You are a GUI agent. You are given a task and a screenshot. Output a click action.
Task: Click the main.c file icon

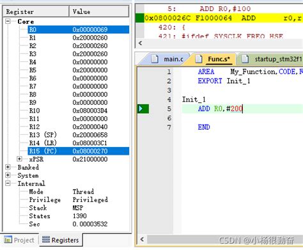pos(155,59)
